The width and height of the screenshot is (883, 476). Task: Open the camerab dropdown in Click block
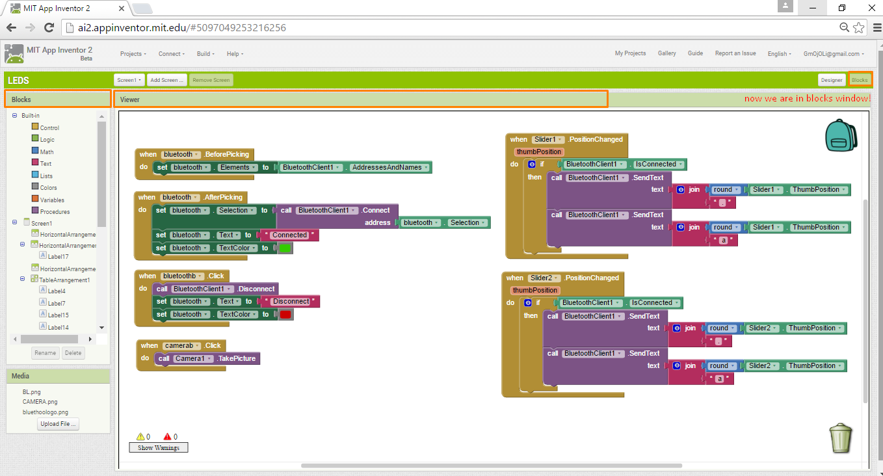tap(181, 346)
